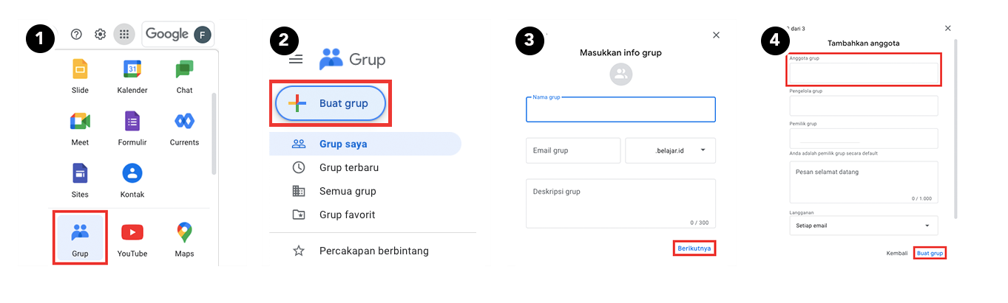This screenshot has height=303, width=1008.
Task: Open Google Slide from apps grid
Action: pos(80,76)
